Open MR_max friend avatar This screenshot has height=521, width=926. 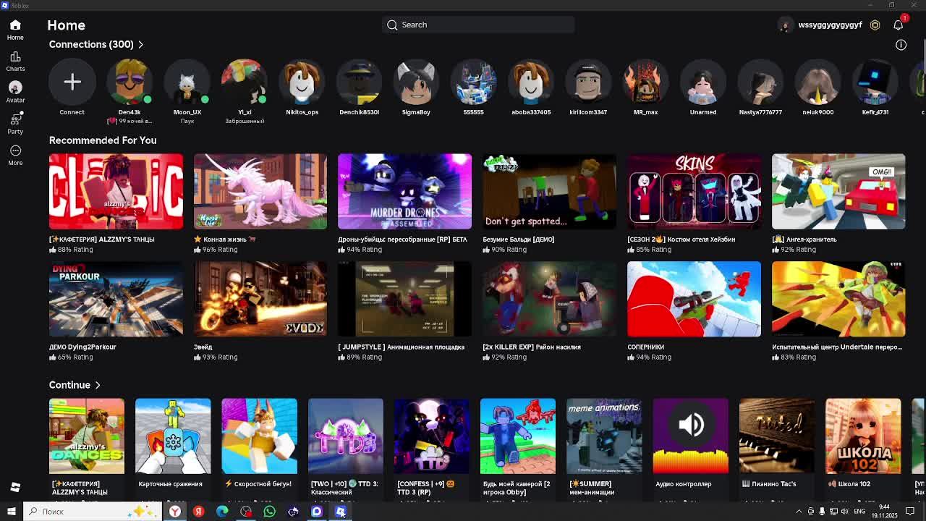[645, 82]
